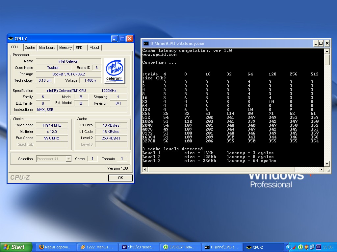Viewport: 337px width, 252px height.
Task: Click the L1 Code '16 KBytes' value
Action: click(111, 132)
